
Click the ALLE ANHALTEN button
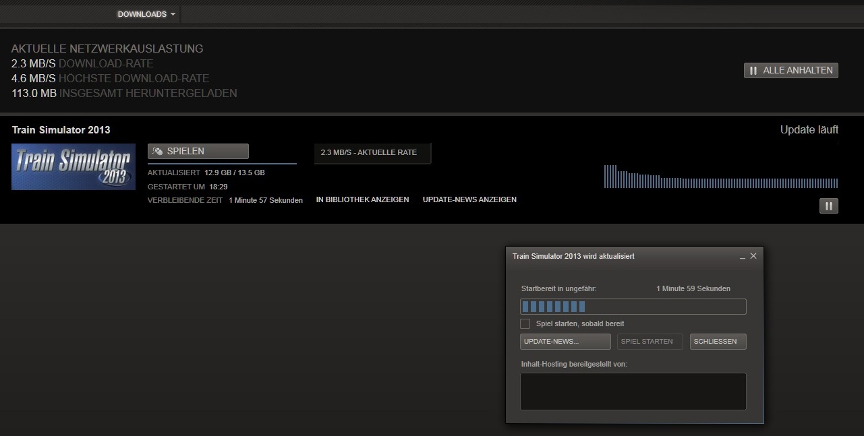(x=790, y=70)
